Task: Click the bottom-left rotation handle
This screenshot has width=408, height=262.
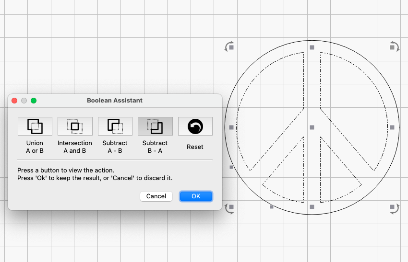Action: coord(229,208)
